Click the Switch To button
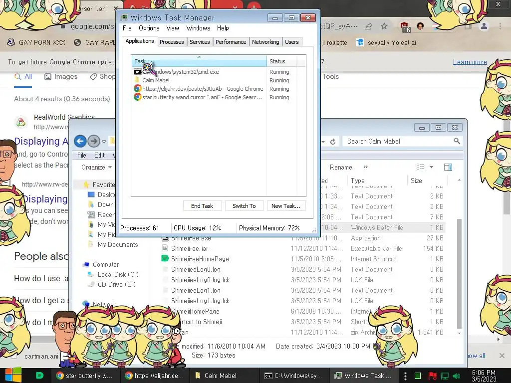 click(244, 206)
